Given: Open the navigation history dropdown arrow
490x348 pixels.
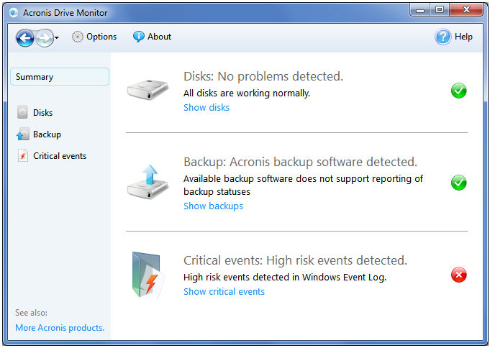Looking at the screenshot, I should [57, 38].
